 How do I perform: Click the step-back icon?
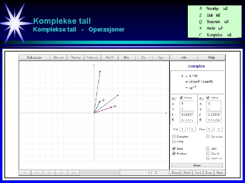point(49,172)
